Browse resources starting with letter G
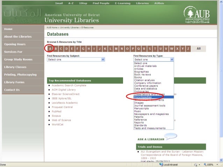Image resolution: width=223 pixels, height=167 pixels. pos(83,49)
